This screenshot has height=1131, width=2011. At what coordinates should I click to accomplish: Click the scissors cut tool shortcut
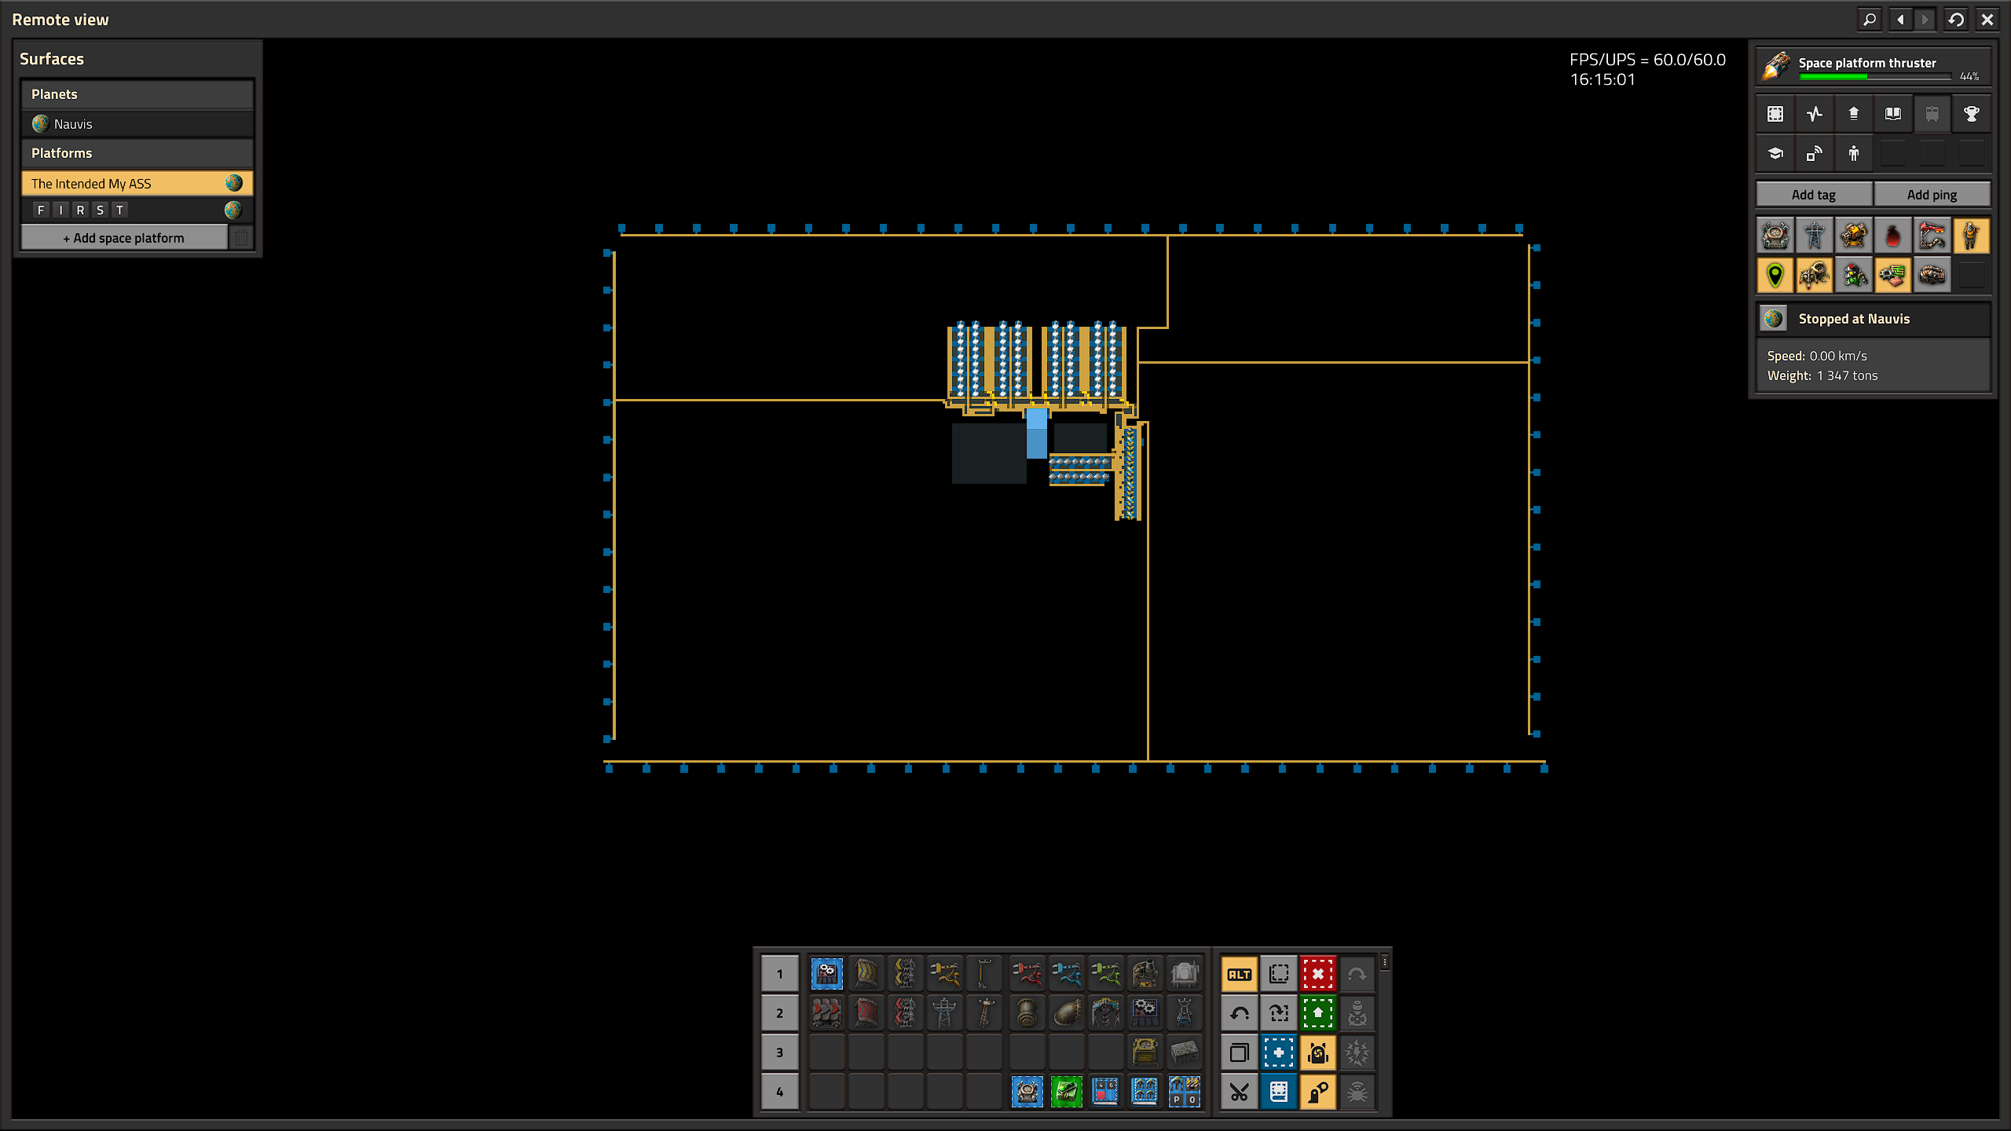pyautogui.click(x=1240, y=1092)
